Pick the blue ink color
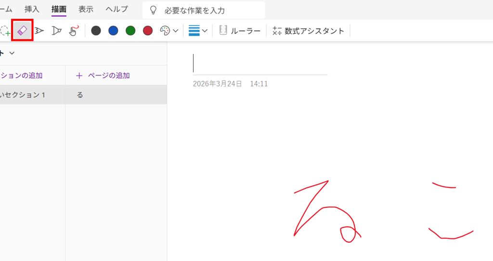Screen dimensions: 493x261 [x=113, y=31]
